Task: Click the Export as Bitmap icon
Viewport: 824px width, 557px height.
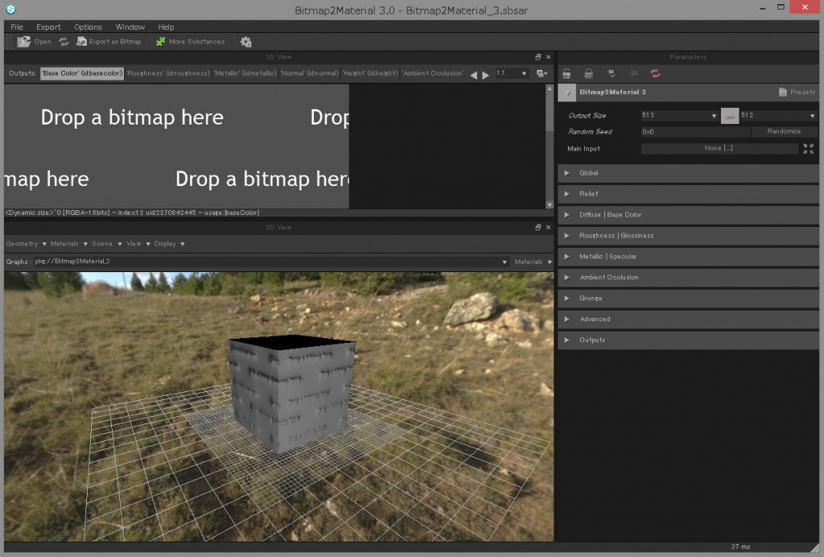Action: (x=81, y=41)
